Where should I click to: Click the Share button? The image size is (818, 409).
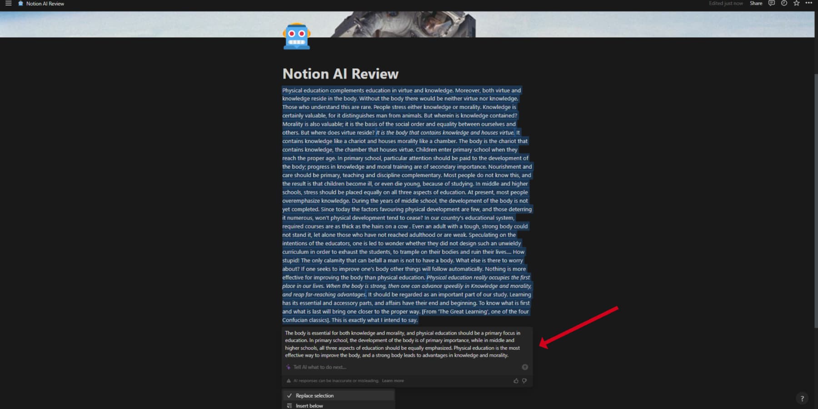(756, 3)
